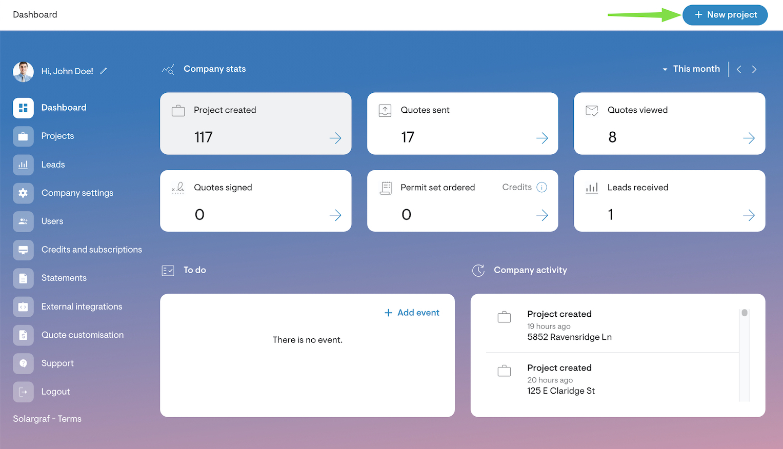The image size is (783, 449).
Task: Open Quote customisation menu item
Action: coord(82,335)
